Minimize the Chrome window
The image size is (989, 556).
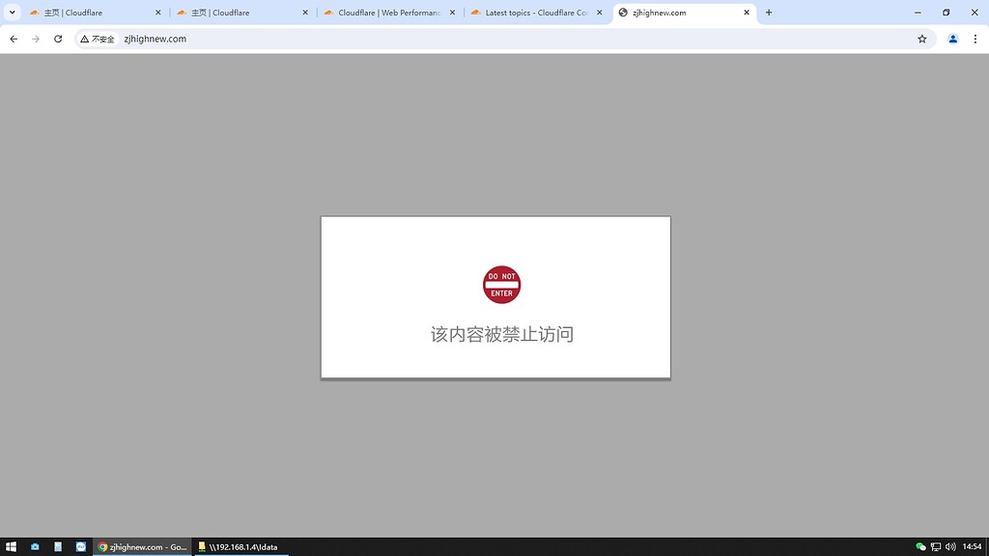coord(918,13)
